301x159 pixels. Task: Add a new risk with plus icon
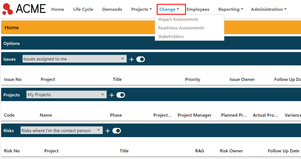pyautogui.click(x=108, y=131)
